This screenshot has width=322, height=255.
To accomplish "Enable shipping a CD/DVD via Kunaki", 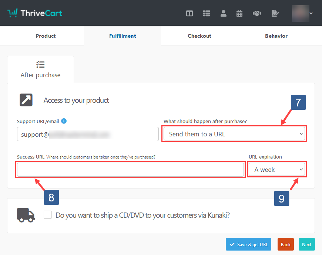I will (48, 215).
